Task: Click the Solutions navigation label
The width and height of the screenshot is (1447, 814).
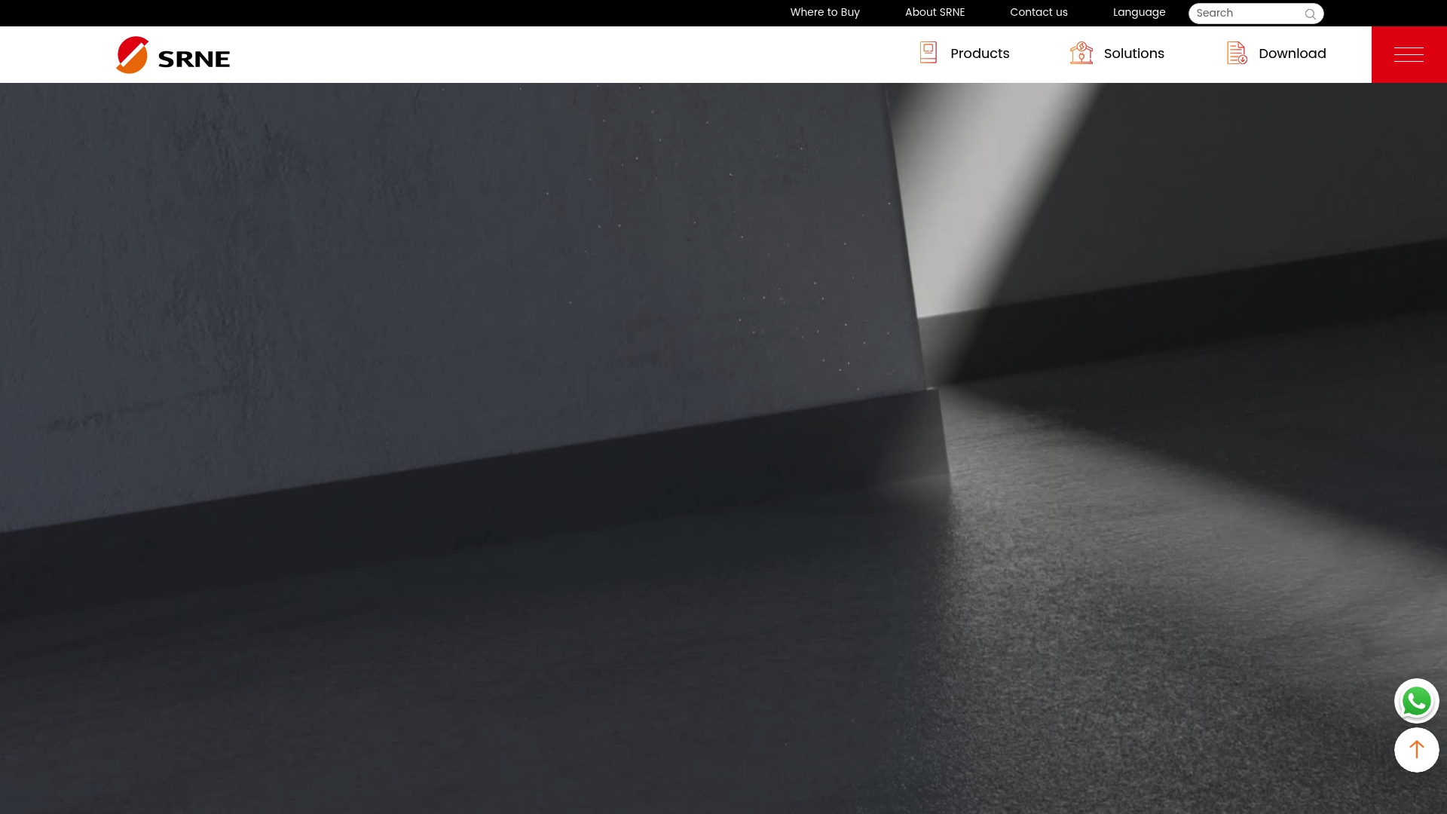Action: tap(1134, 54)
